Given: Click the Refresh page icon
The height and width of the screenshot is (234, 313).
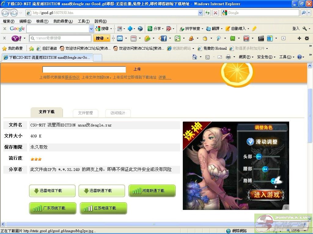Looking at the screenshot, I should pos(208,13).
